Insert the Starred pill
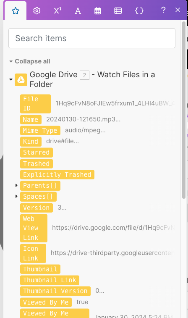This screenshot has height=318, width=188. 37,152
